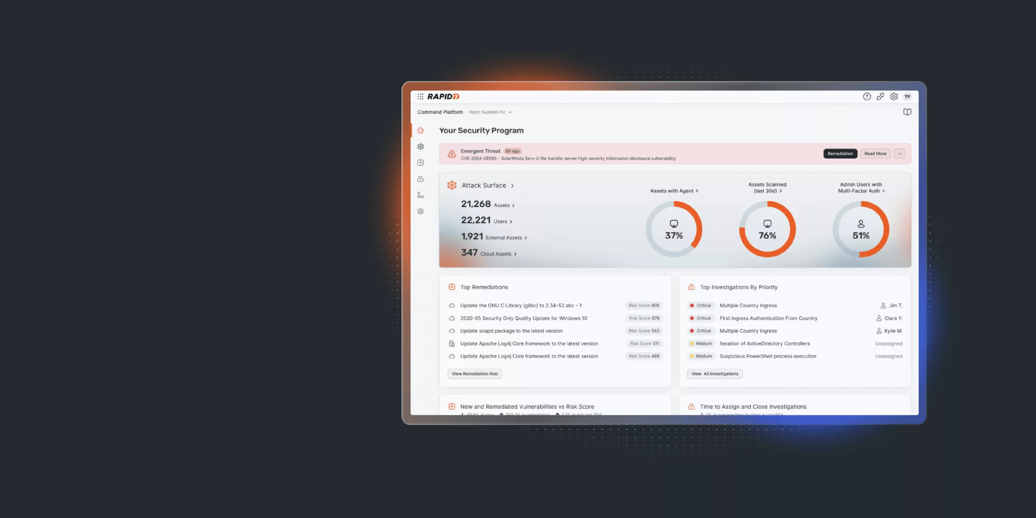Open the book documentation icon
The width and height of the screenshot is (1036, 518).
[x=907, y=112]
